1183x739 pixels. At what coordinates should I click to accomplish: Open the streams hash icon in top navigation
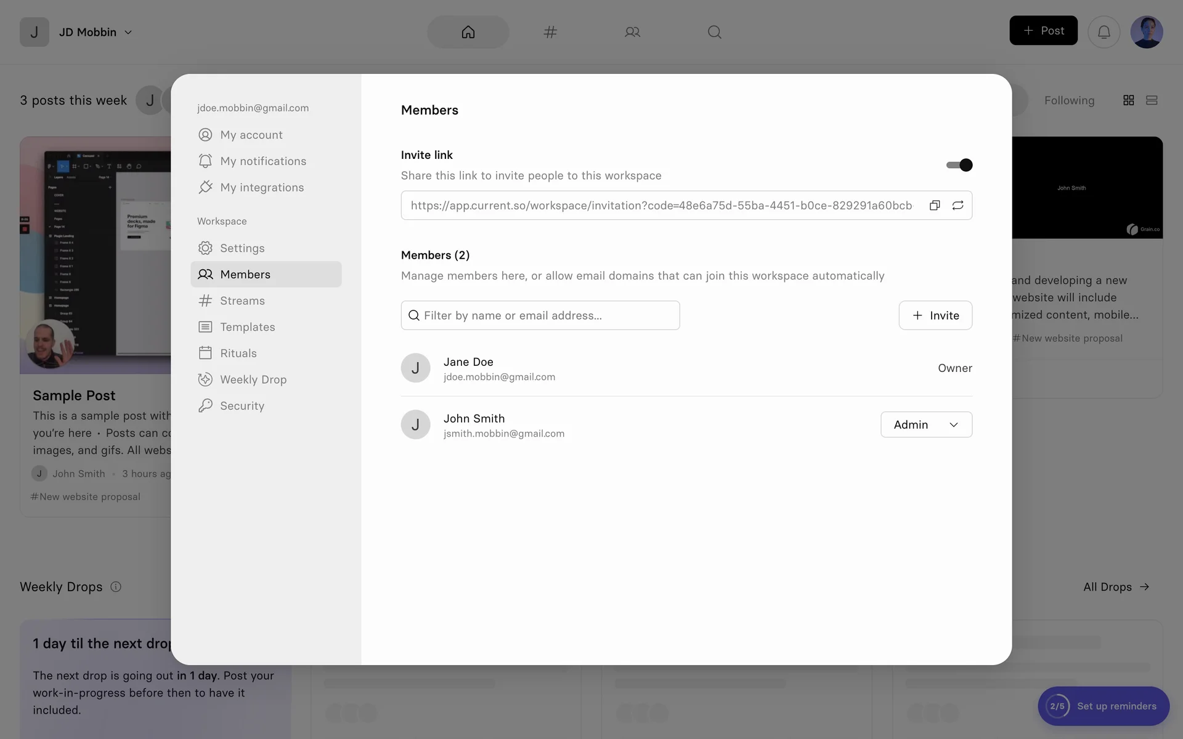pyautogui.click(x=550, y=32)
